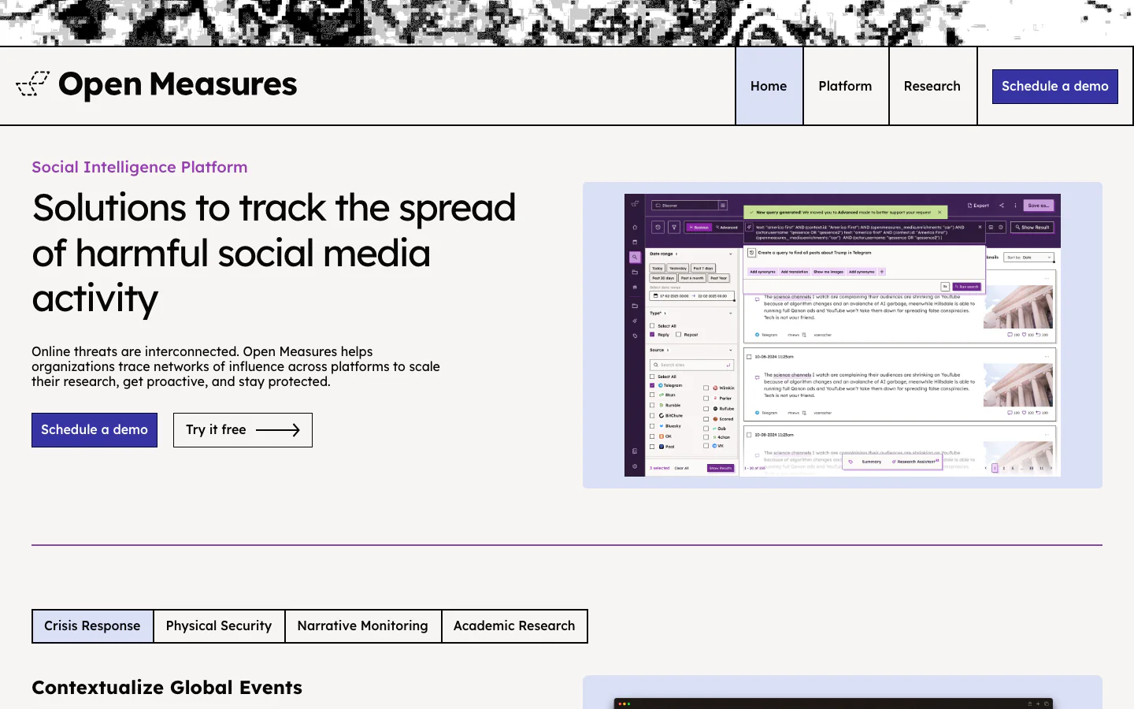
Task: Collapse the Source section chevron
Action: (x=731, y=351)
